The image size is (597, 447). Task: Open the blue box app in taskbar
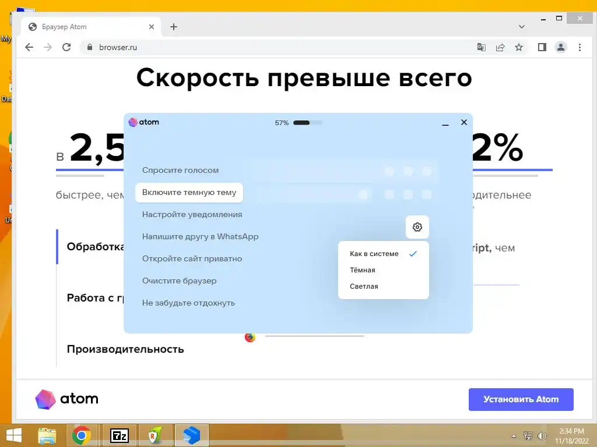[191, 435]
